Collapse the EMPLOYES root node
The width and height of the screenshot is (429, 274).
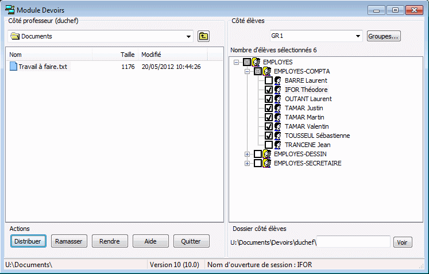236,63
